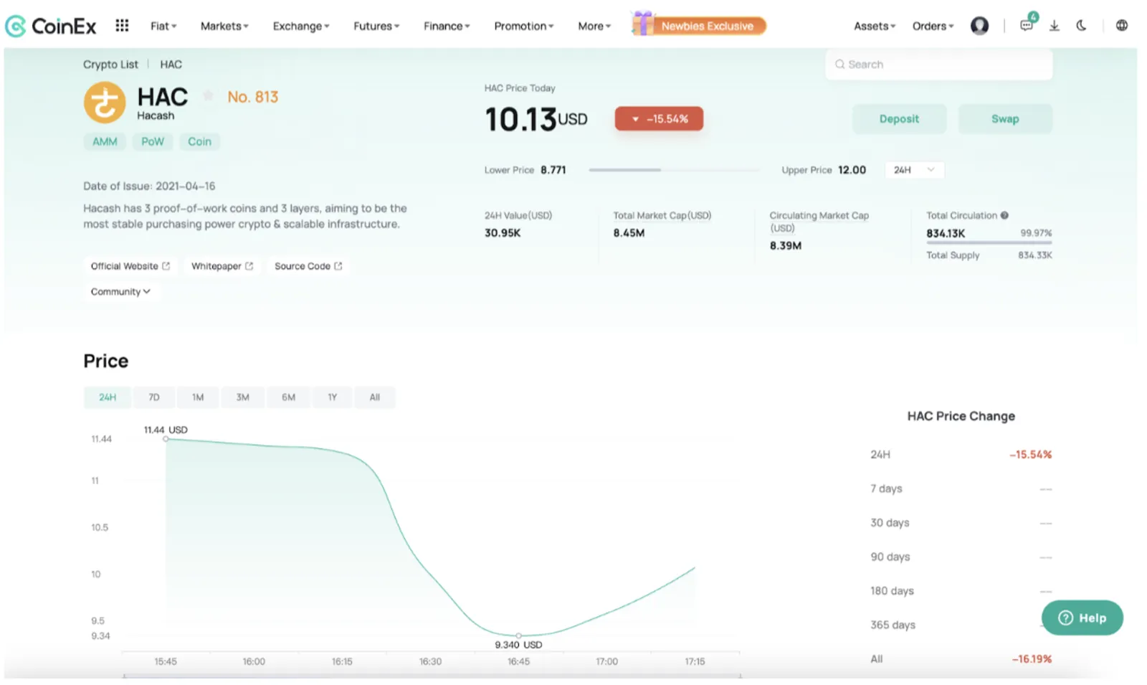Screen dimensions: 1147x685
Task: Open the Whitepaper link
Action: pos(222,266)
